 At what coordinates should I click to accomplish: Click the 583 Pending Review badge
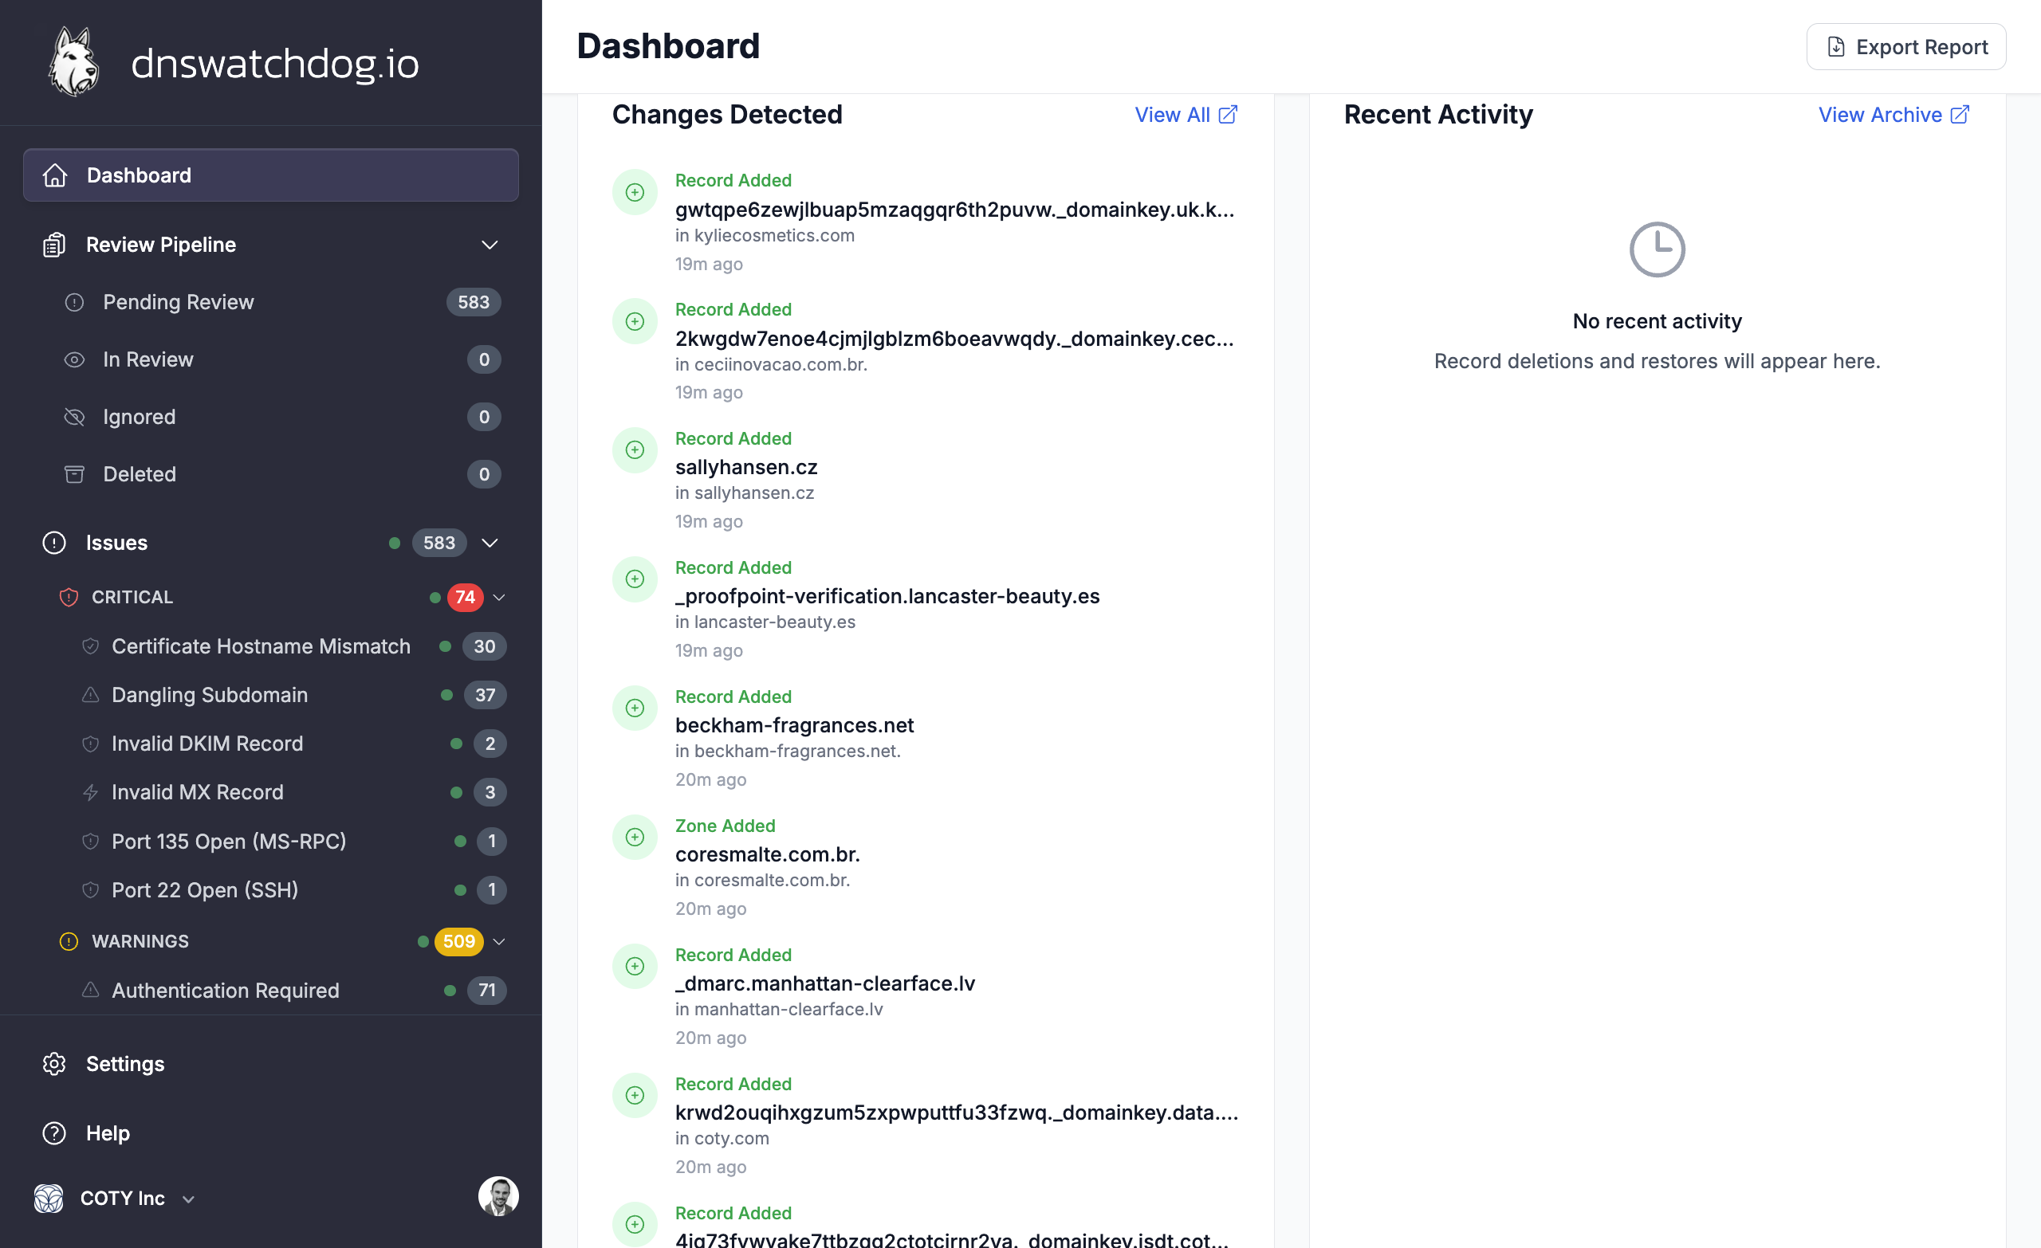coord(474,302)
